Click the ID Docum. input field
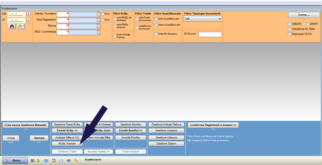322x165 pixels. 210,34
